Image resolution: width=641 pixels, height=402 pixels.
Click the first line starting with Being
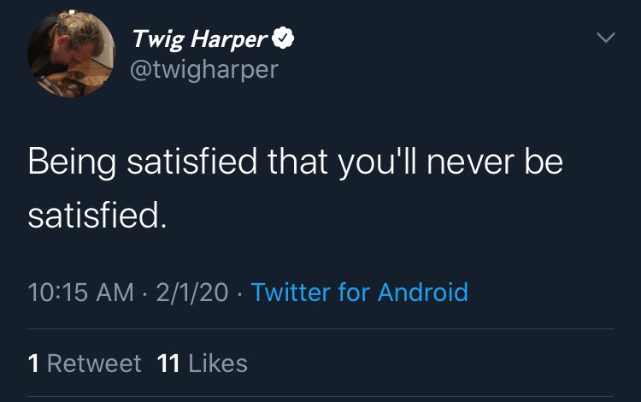pyautogui.click(x=295, y=163)
